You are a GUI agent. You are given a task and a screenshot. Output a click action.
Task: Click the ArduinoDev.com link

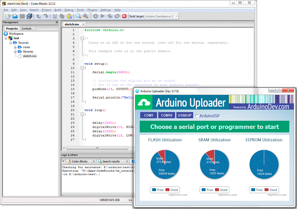click(x=268, y=107)
